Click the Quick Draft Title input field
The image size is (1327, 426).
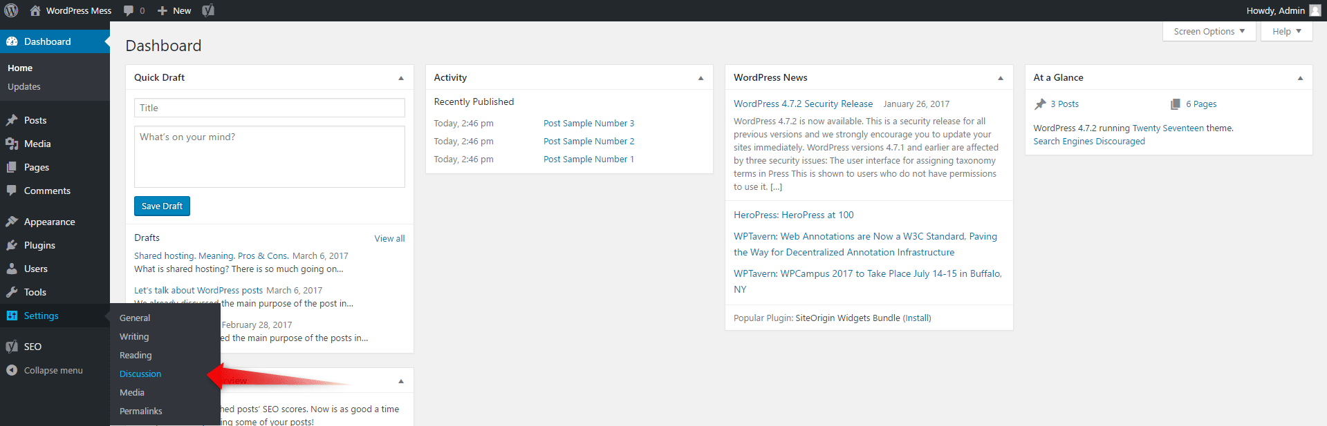click(269, 108)
